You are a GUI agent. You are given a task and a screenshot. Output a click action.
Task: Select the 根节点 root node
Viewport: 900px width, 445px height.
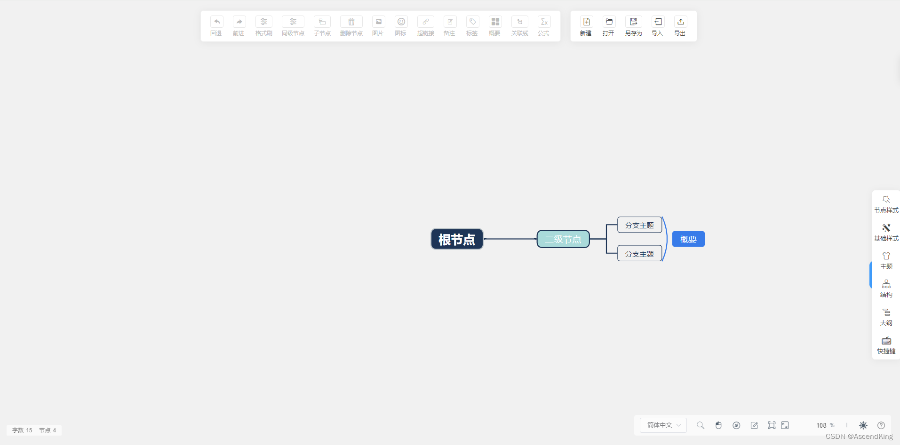pyautogui.click(x=456, y=239)
